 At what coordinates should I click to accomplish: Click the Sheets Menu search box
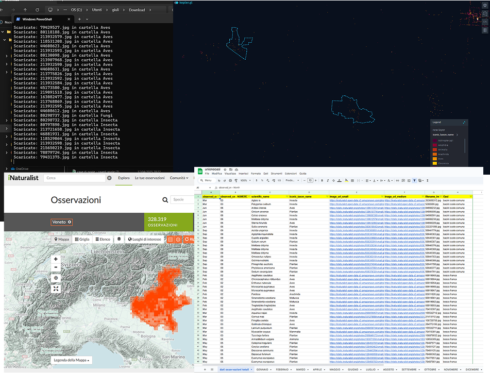207,180
